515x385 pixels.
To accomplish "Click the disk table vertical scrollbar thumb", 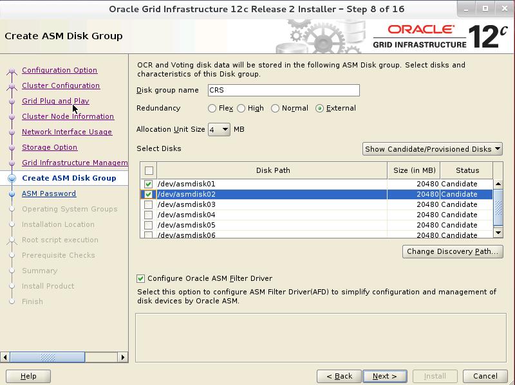I will click(498, 207).
